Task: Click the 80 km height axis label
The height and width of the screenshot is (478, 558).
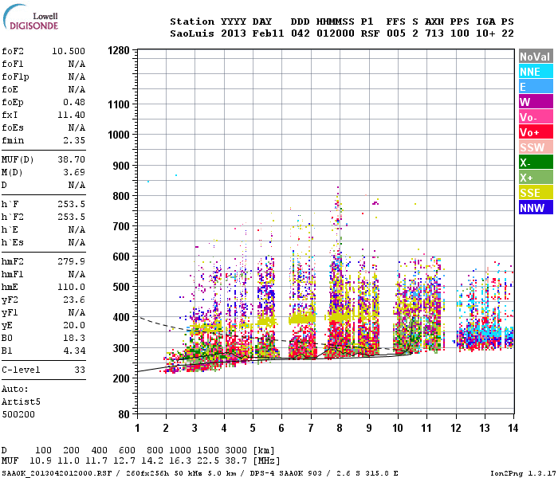Action: click(124, 414)
